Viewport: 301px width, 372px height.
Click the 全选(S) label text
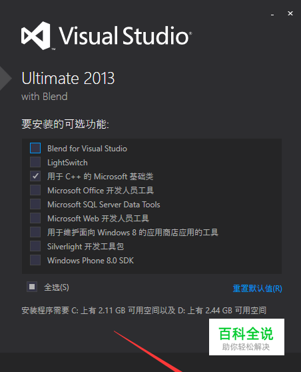pyautogui.click(x=57, y=287)
